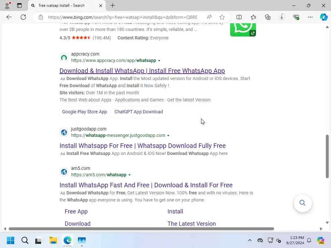Click scroll left arrow on horizontal scrollbar
Screen dimensions: 331x248
tap(5, 229)
